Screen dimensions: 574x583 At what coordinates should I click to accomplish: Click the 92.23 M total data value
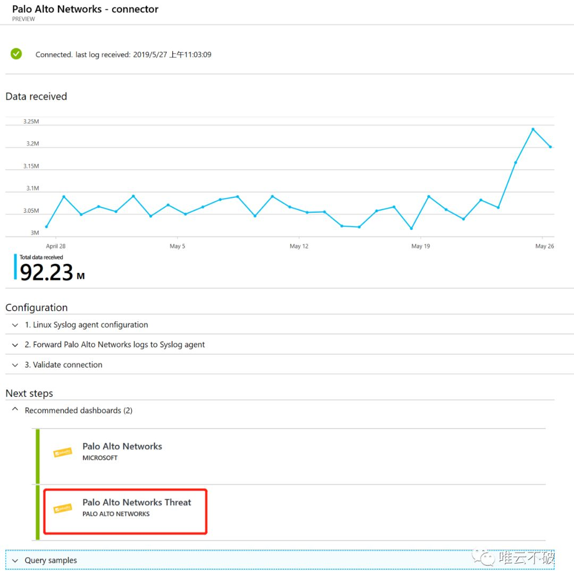pos(53,272)
